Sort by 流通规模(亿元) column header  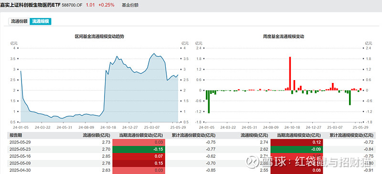[255, 135]
